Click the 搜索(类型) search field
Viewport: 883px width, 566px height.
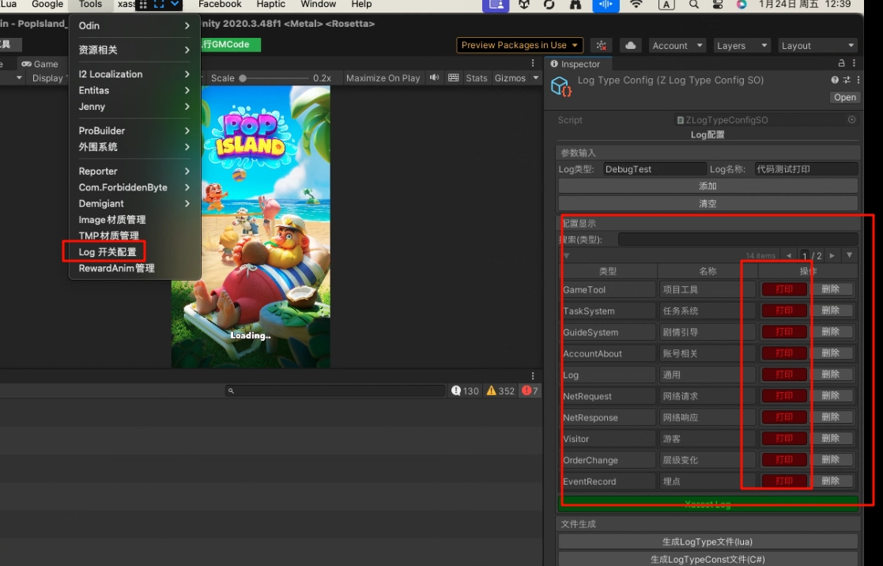pos(738,240)
